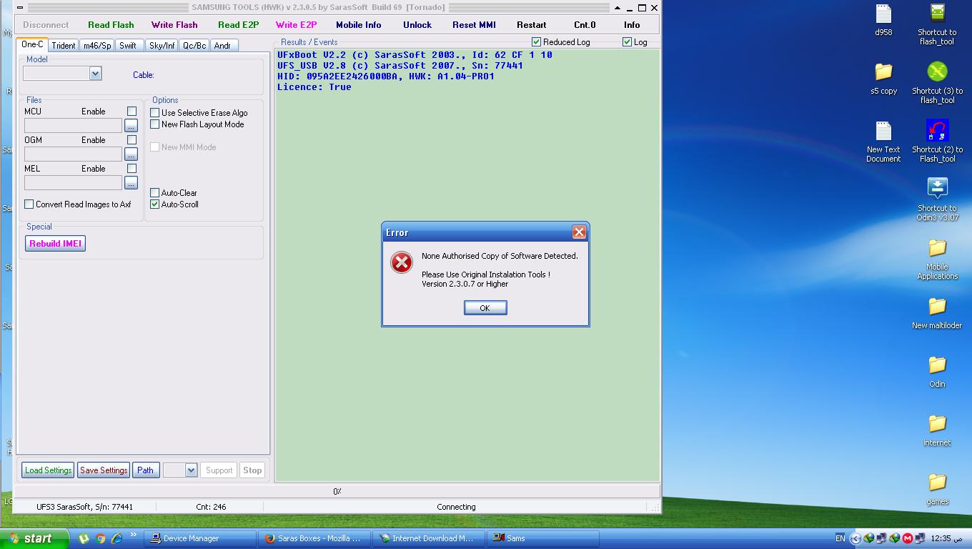Open the Model dropdown

tap(95, 74)
